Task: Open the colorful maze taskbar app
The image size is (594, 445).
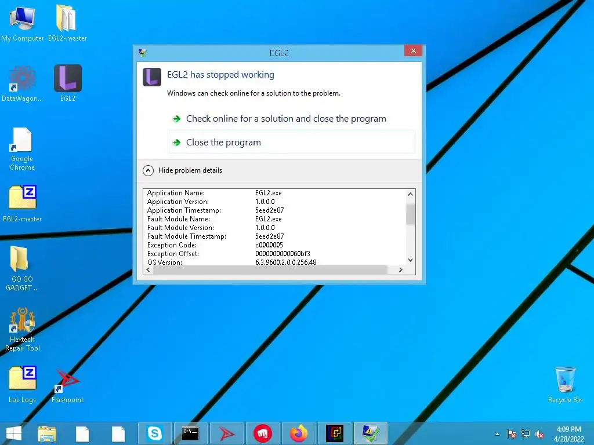Action: point(335,433)
